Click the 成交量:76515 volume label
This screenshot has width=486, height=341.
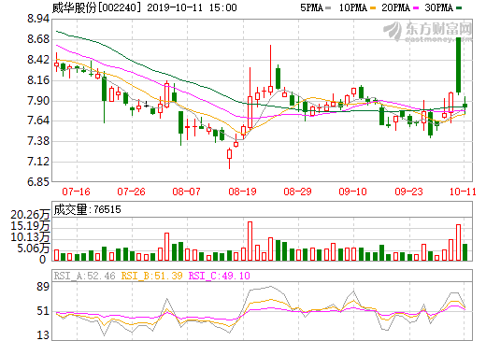87,209
